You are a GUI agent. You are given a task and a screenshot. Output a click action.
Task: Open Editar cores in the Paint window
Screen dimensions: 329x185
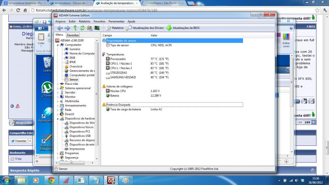tap(286, 40)
